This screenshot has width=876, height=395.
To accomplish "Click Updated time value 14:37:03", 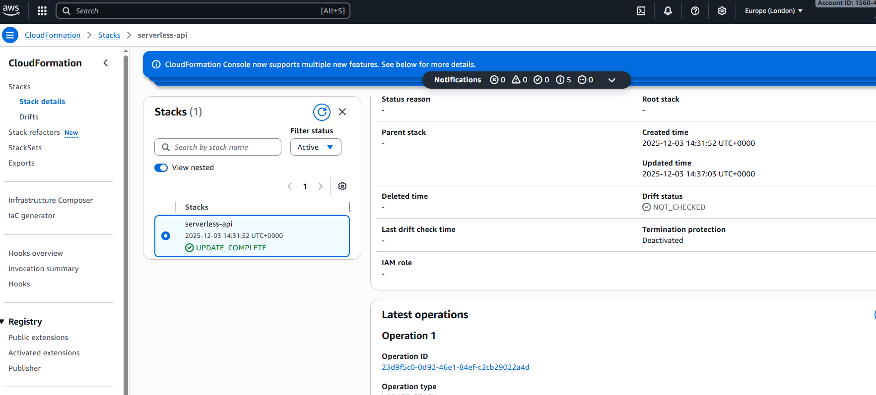I will [x=699, y=174].
